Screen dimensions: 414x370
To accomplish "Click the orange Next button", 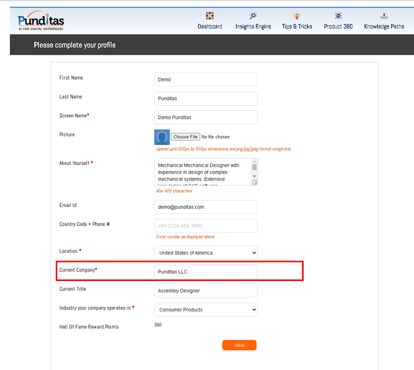I will (x=239, y=345).
